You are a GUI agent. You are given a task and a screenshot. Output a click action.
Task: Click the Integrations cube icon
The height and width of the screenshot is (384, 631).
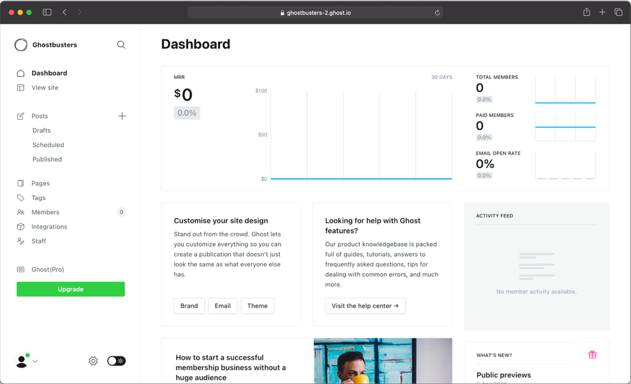[x=20, y=226]
